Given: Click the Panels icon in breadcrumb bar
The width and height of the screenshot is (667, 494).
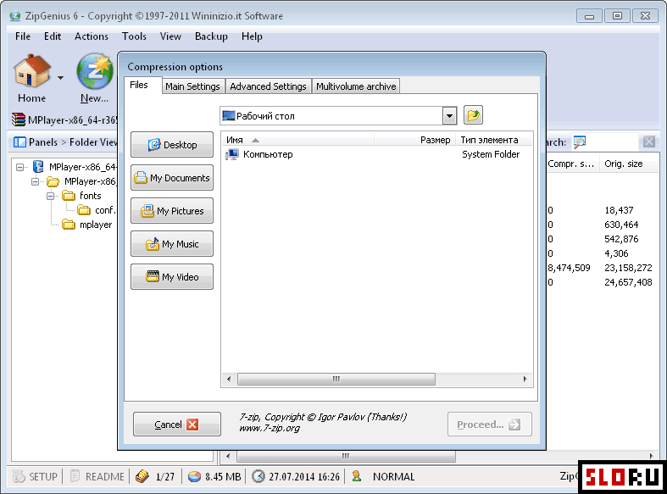Looking at the screenshot, I should [x=19, y=142].
